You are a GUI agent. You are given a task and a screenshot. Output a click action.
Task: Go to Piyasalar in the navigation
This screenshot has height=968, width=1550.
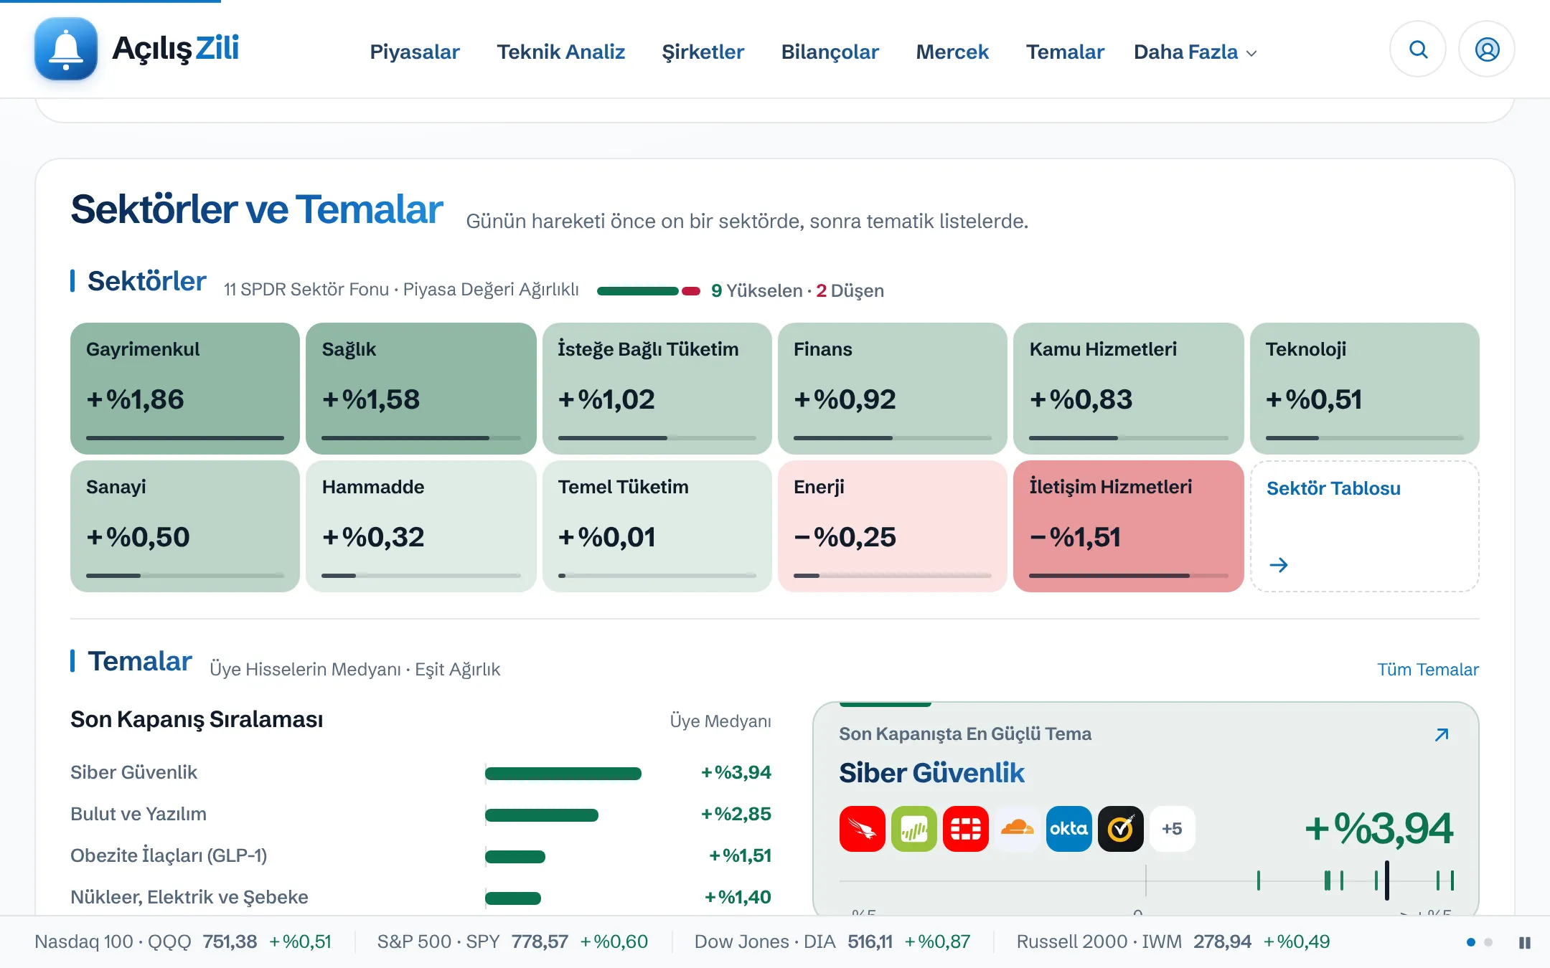[x=415, y=52]
